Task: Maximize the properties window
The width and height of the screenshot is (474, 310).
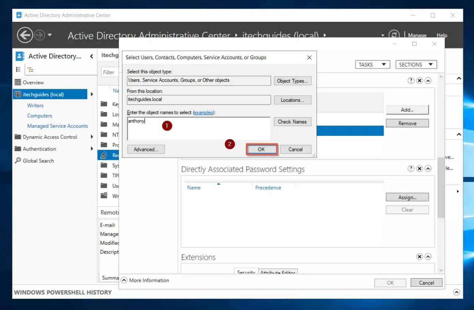Action: coord(414,44)
